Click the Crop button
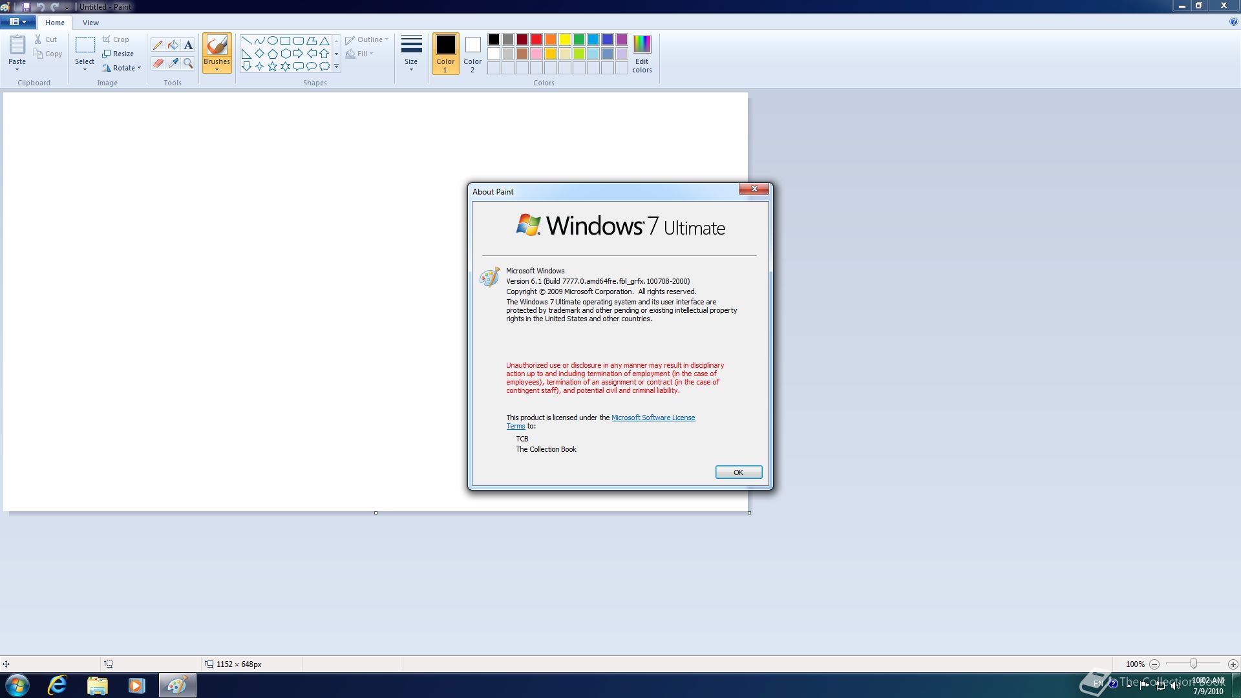The height and width of the screenshot is (698, 1241). click(x=116, y=39)
